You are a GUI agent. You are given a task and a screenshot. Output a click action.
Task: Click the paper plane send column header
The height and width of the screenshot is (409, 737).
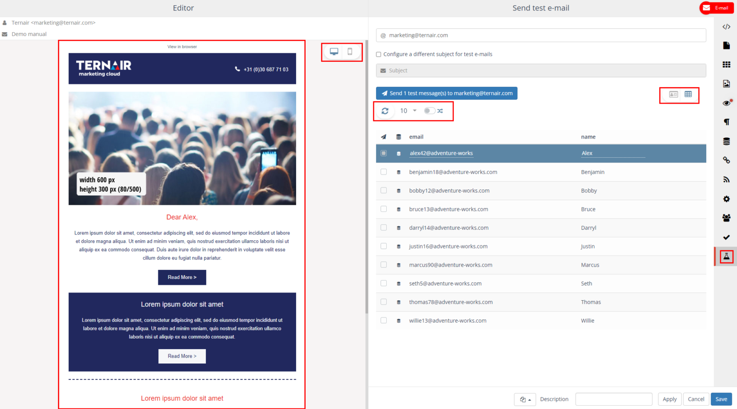click(x=383, y=137)
